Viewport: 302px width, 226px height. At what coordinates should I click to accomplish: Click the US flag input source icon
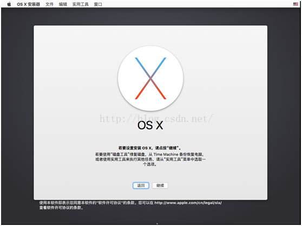coord(296,4)
